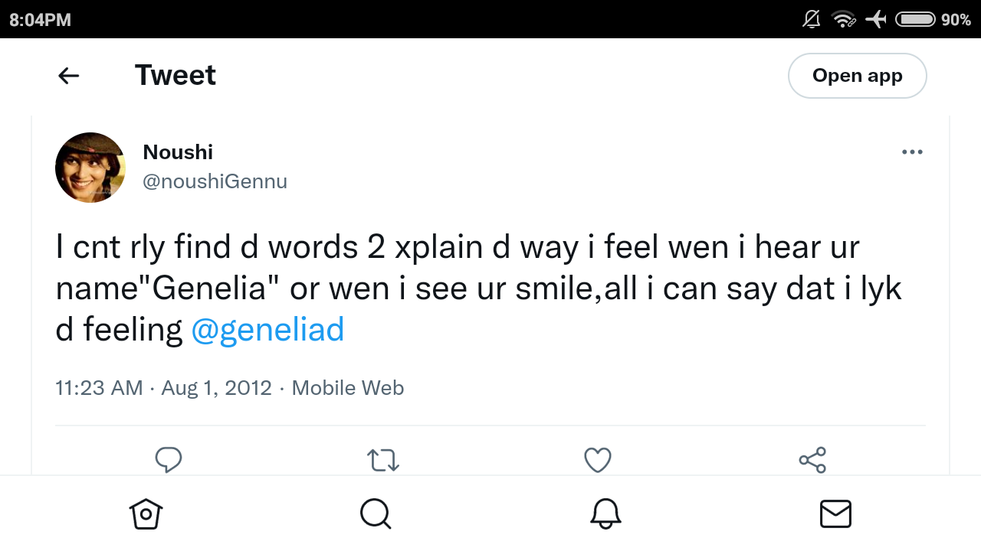This screenshot has width=981, height=551.
Task: Open the share icon for this tweet
Action: (812, 460)
